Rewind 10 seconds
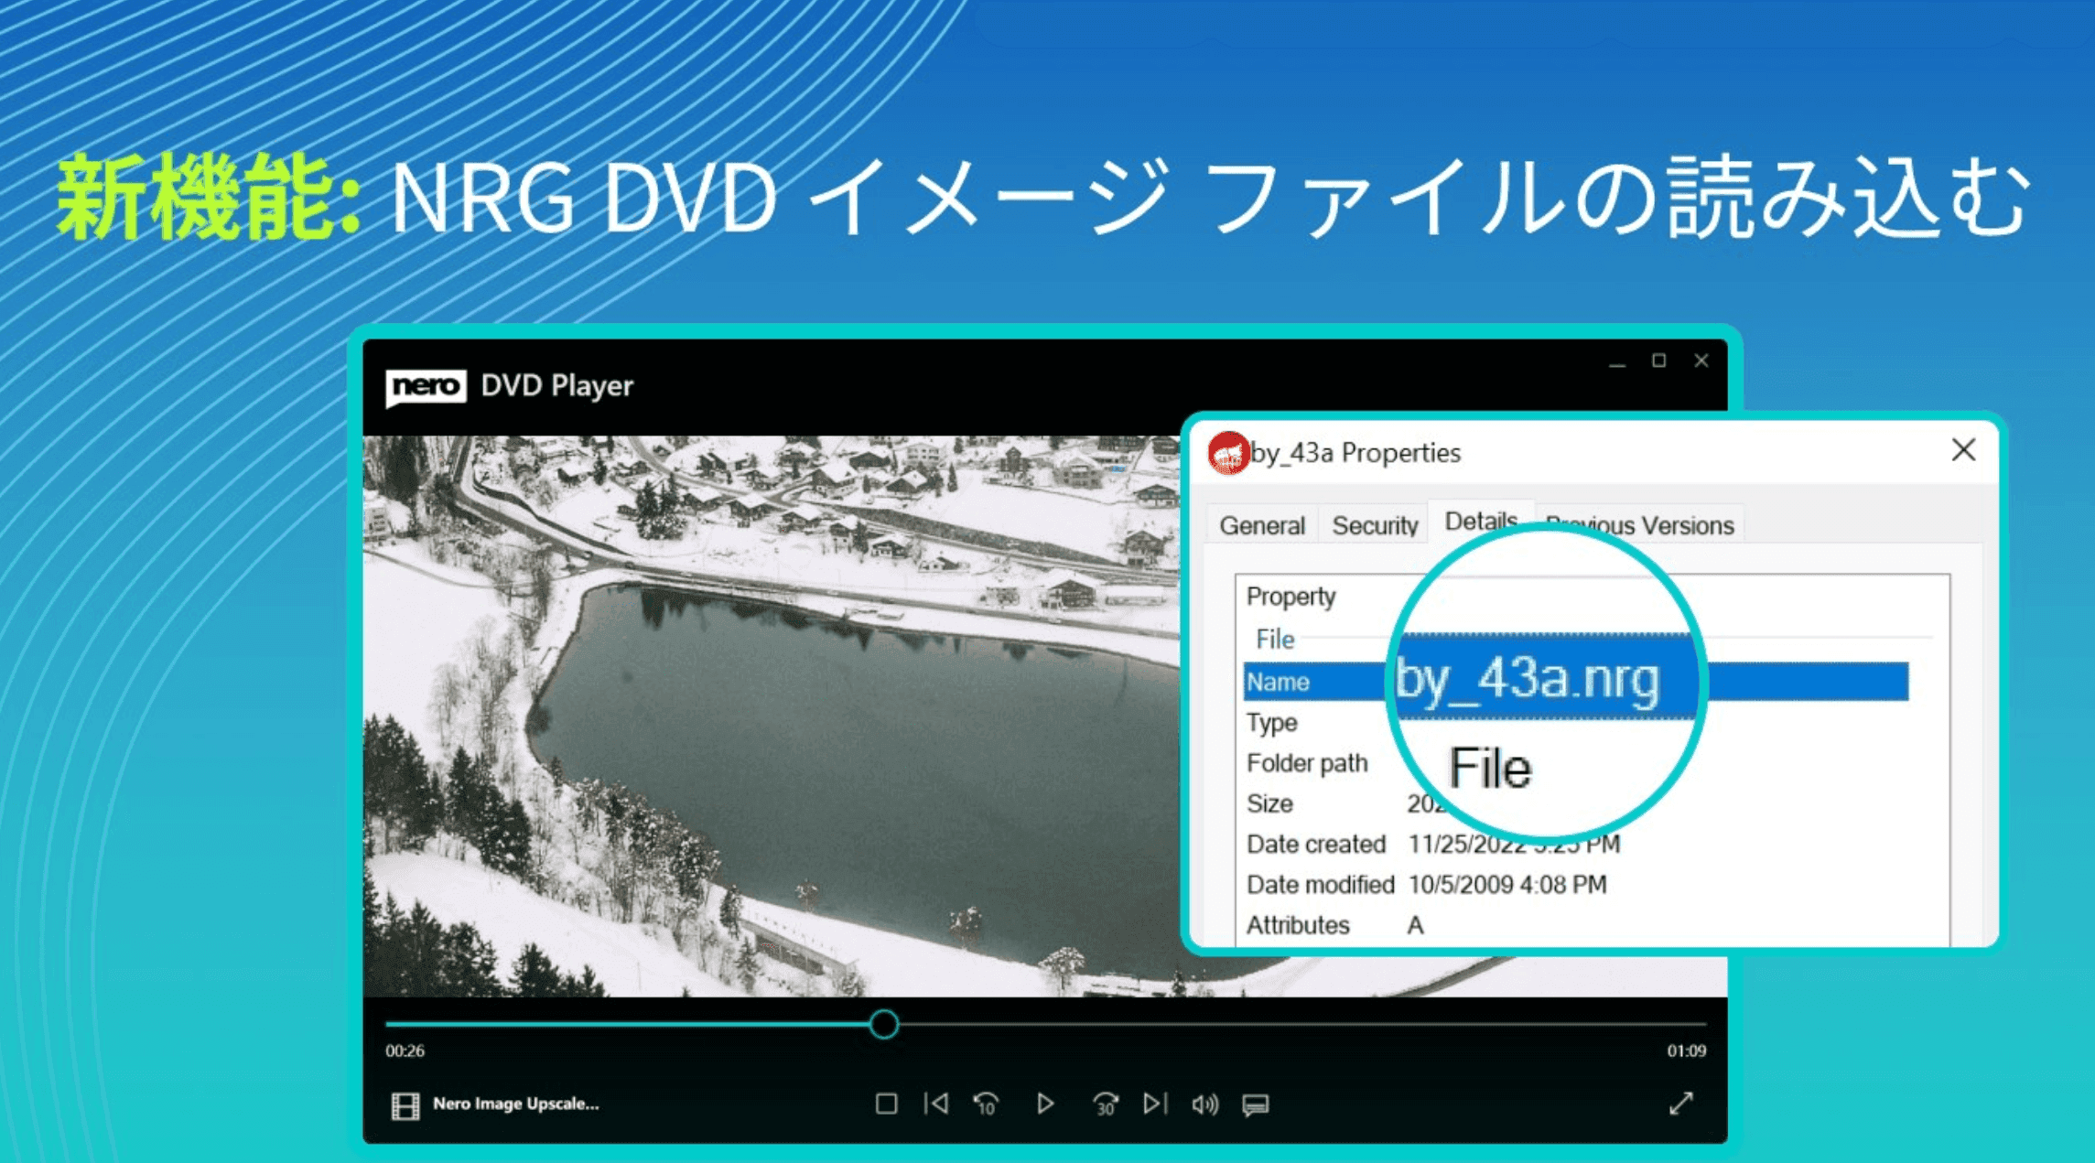The width and height of the screenshot is (2095, 1163). tap(986, 1104)
